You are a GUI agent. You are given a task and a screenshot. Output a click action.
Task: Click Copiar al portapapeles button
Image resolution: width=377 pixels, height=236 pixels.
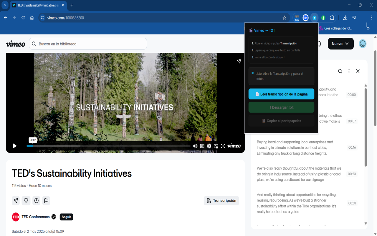[x=281, y=121]
